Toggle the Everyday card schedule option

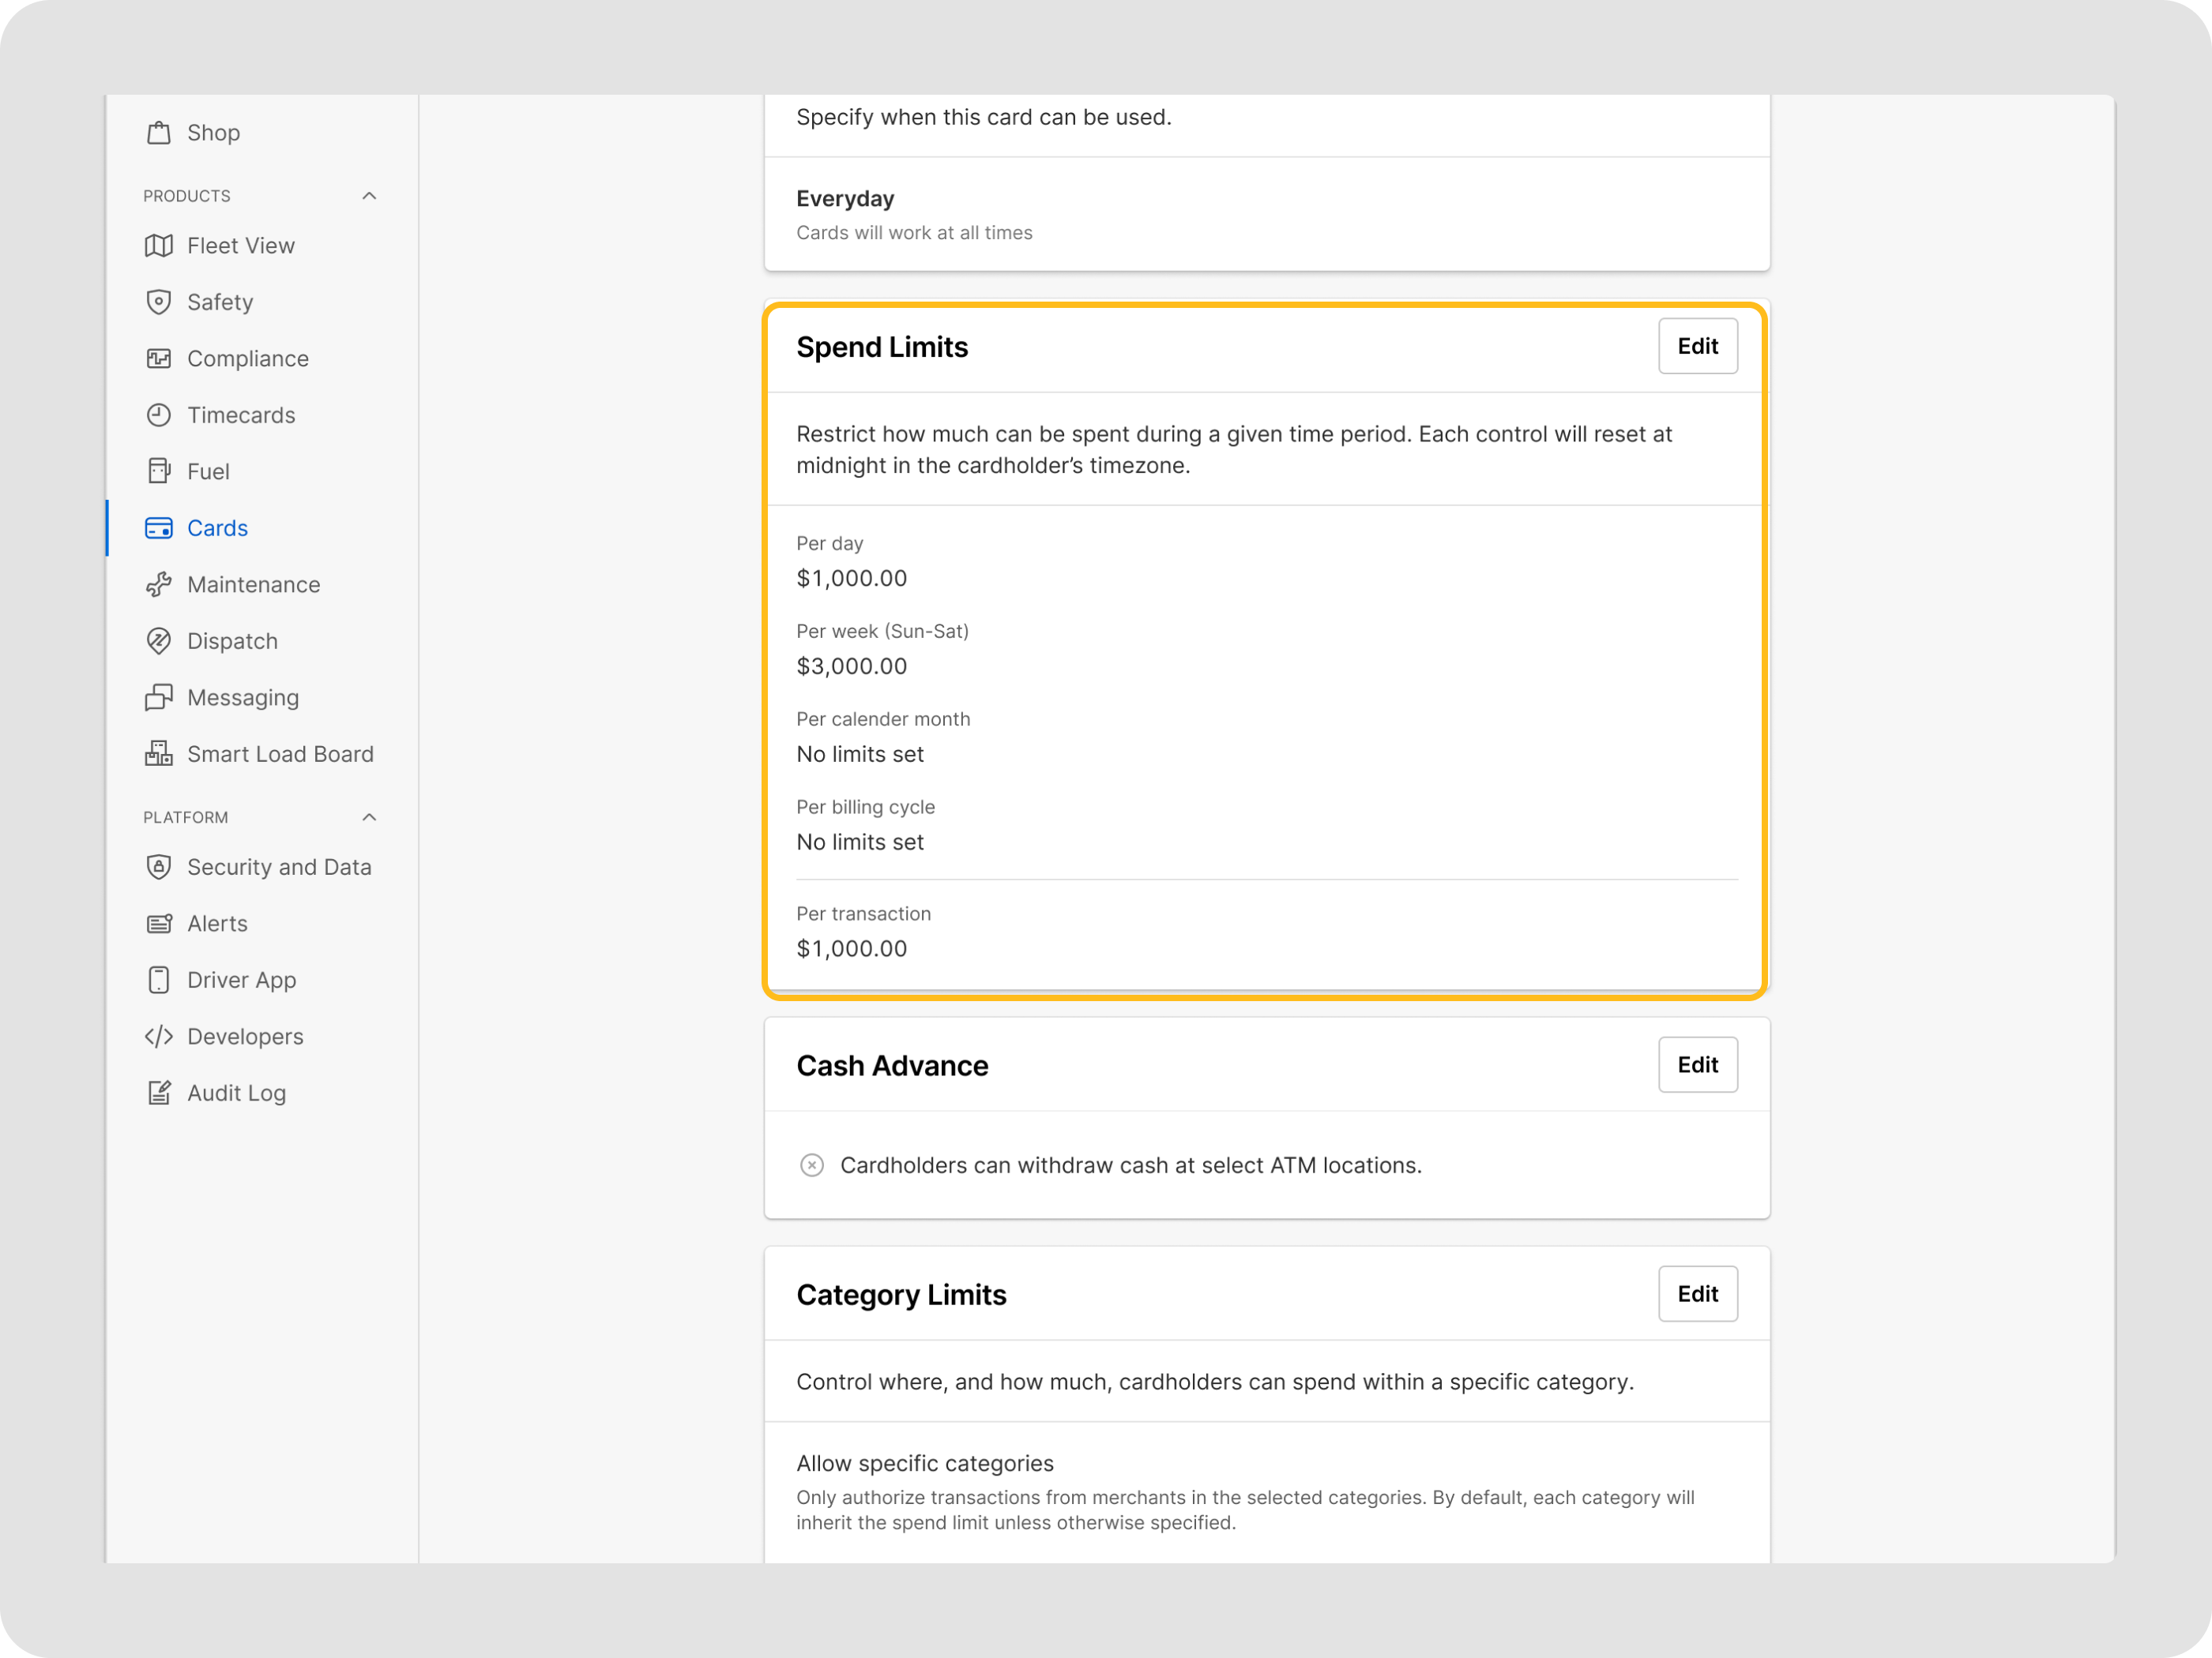[845, 199]
